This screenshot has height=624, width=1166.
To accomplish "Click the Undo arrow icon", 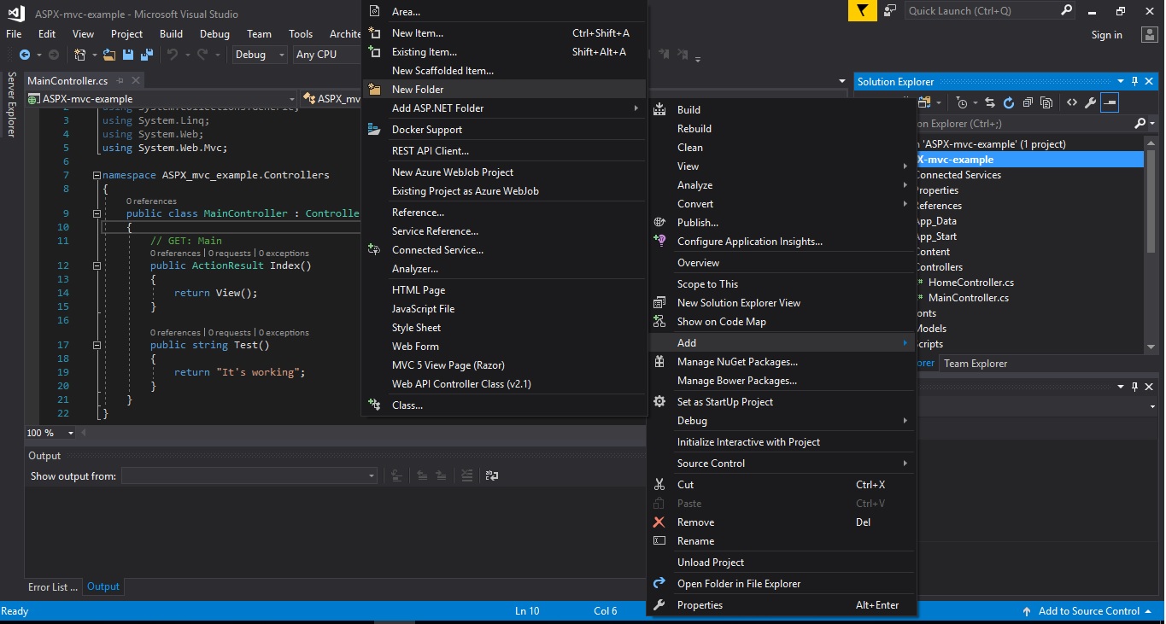I will (x=173, y=55).
